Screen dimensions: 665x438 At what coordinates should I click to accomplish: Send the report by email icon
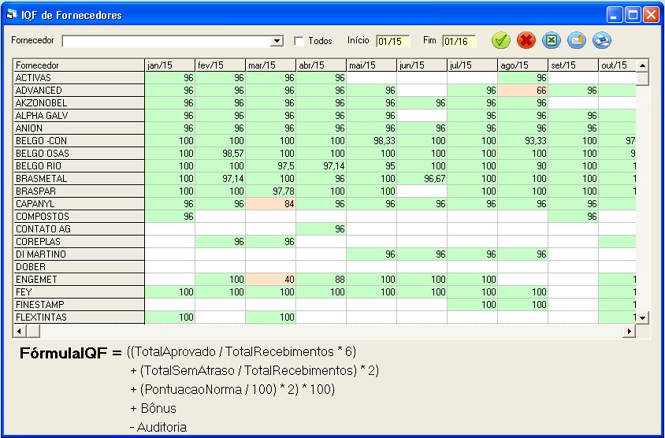tap(577, 41)
